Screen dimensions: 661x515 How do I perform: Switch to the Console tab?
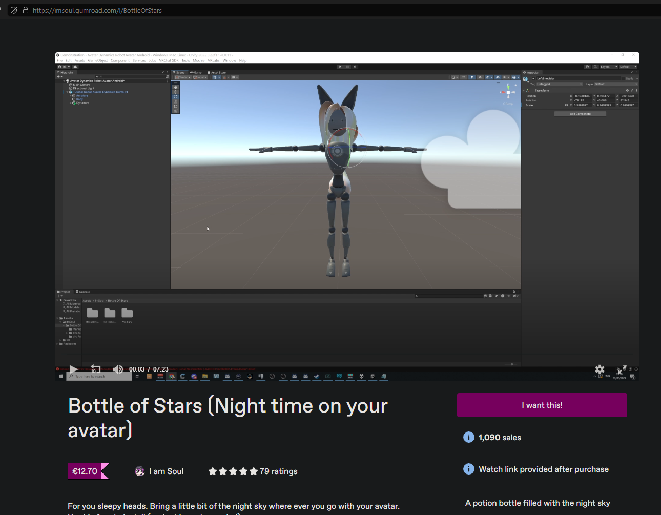(x=83, y=292)
